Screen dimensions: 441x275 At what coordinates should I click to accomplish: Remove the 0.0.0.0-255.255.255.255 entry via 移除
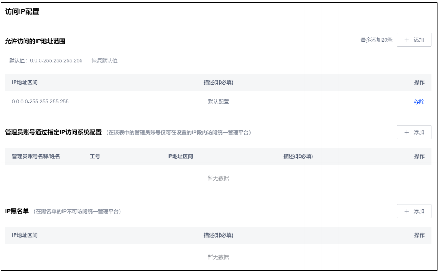coord(419,102)
